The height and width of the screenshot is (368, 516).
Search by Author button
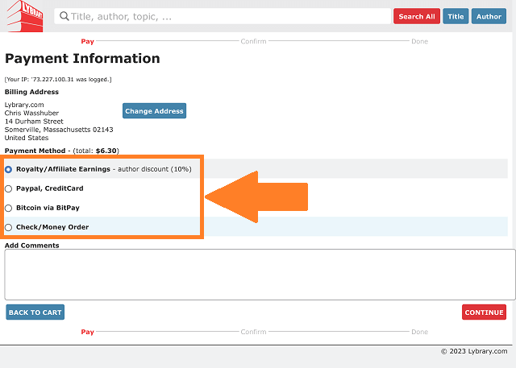click(489, 17)
